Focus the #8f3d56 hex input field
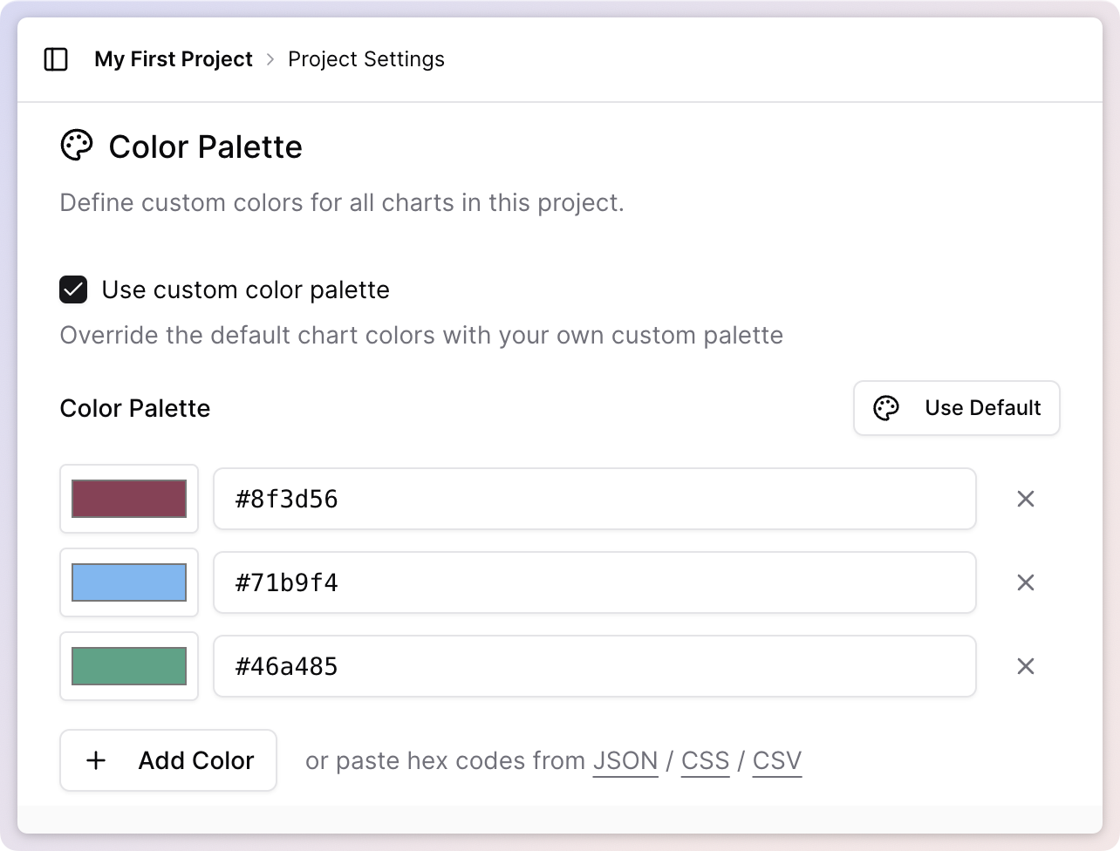Screen dimensions: 1120x851 (x=594, y=499)
